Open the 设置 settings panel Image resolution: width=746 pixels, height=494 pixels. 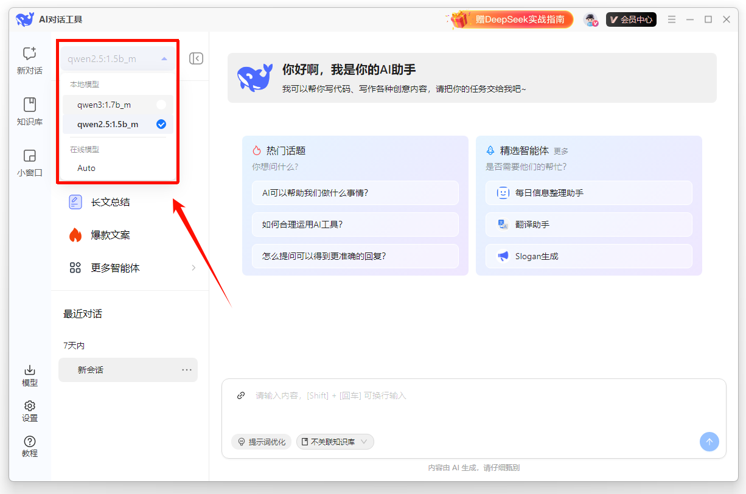click(x=29, y=411)
